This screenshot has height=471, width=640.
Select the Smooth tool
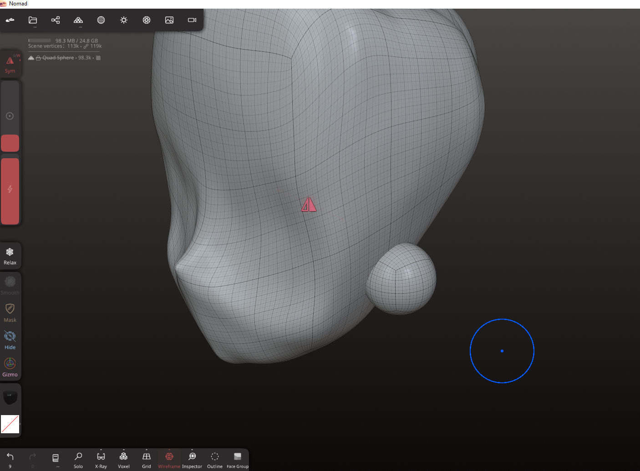[10, 286]
